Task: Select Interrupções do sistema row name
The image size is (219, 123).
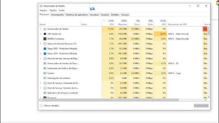Action: (59, 78)
